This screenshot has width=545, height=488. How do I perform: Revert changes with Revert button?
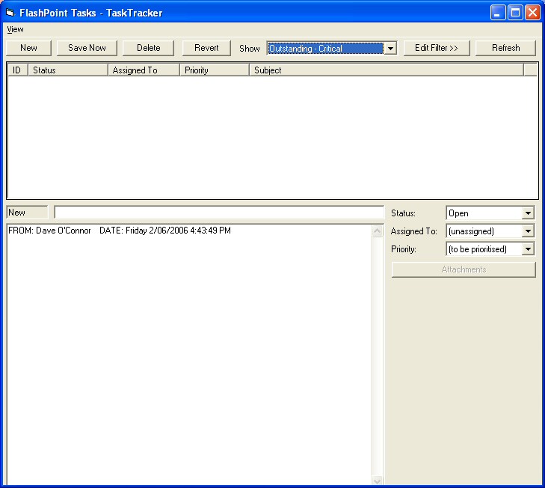(206, 48)
